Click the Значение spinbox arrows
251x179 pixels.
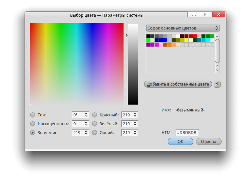pyautogui.click(x=86, y=133)
